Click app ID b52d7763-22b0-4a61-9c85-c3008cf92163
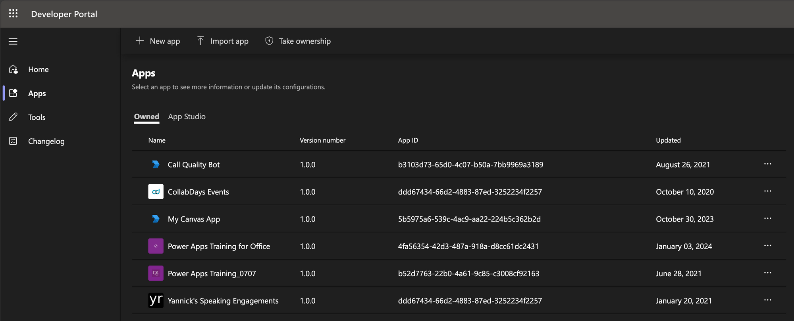This screenshot has height=321, width=794. tap(468, 273)
